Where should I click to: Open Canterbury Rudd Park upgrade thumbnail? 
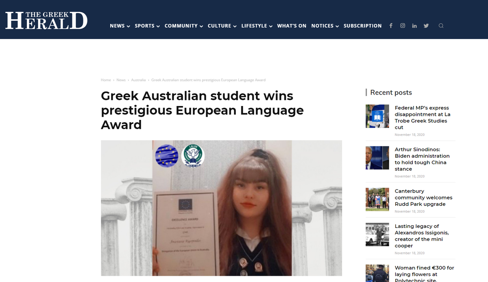[x=377, y=199]
